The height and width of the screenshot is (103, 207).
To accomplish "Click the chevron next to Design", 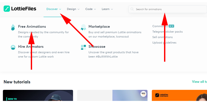I will pos(78,9).
